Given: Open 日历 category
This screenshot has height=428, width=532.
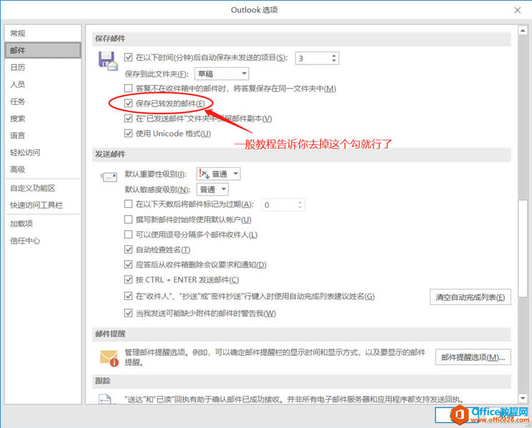Looking at the screenshot, I should pos(43,67).
